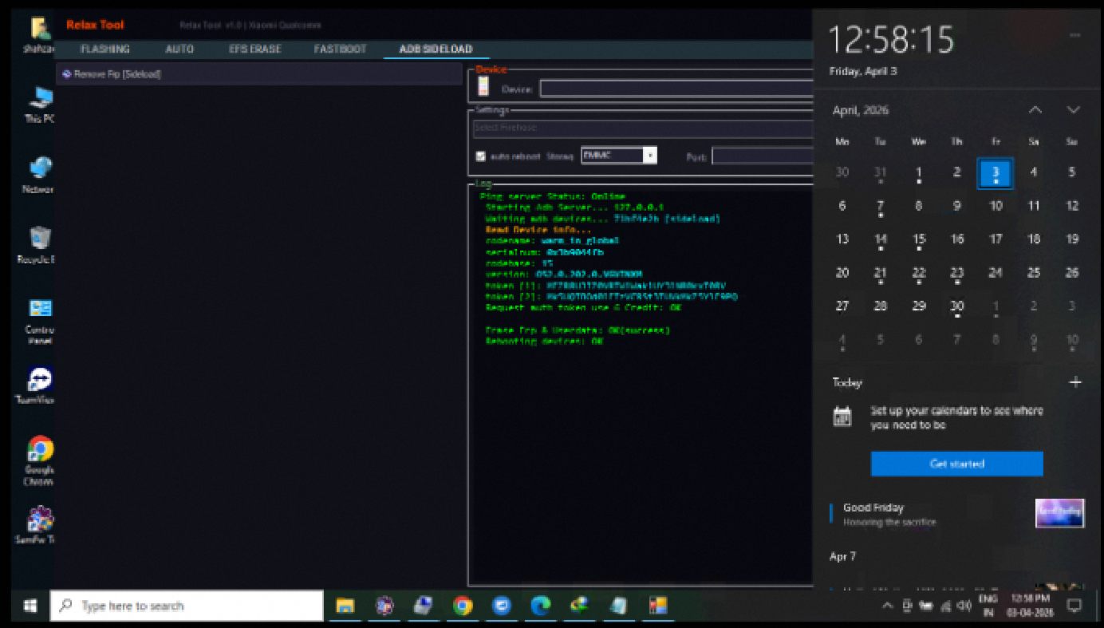Launch Microsoft Edge from the taskbar
The width and height of the screenshot is (1104, 628).
click(x=540, y=606)
